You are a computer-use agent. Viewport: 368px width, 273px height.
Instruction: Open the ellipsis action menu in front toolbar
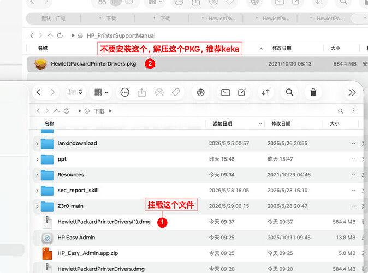coord(124,92)
